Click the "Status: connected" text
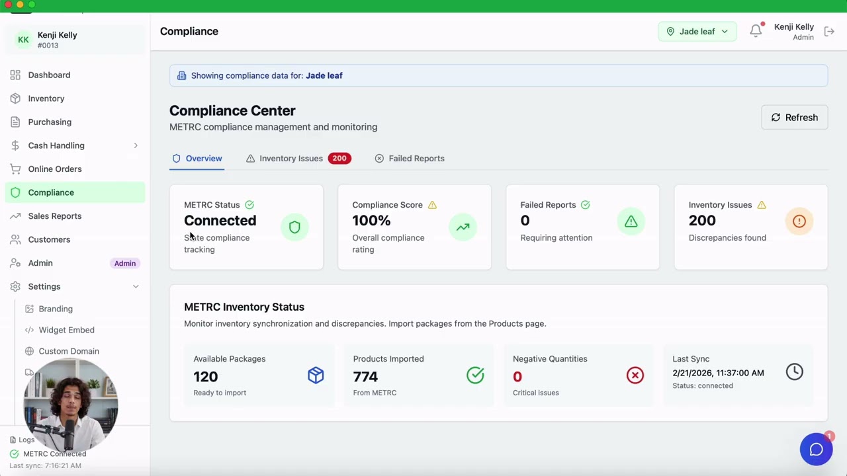This screenshot has width=847, height=476. coord(703,385)
